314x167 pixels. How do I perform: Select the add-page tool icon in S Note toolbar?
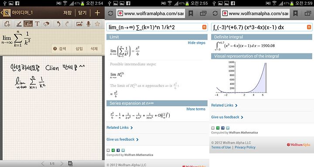[7, 24]
